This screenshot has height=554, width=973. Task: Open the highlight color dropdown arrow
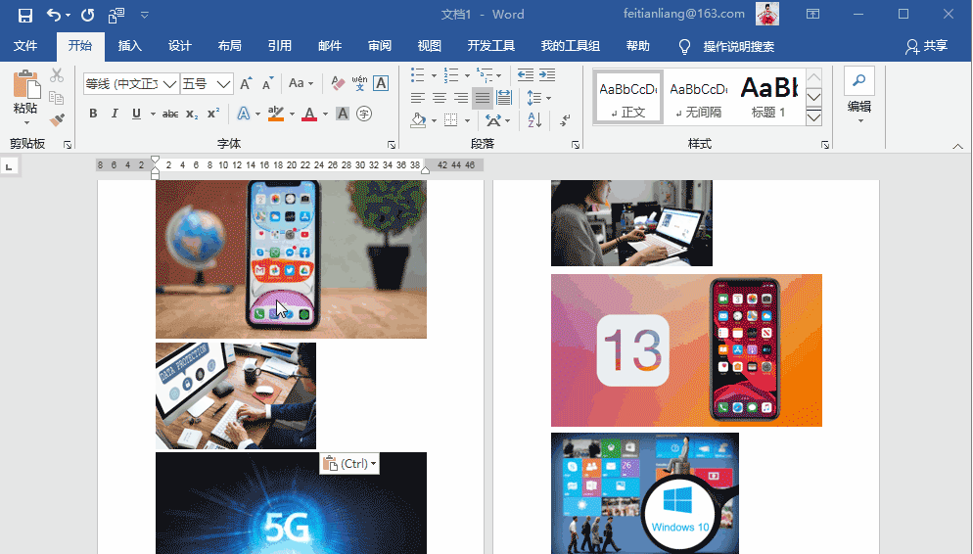coord(291,115)
